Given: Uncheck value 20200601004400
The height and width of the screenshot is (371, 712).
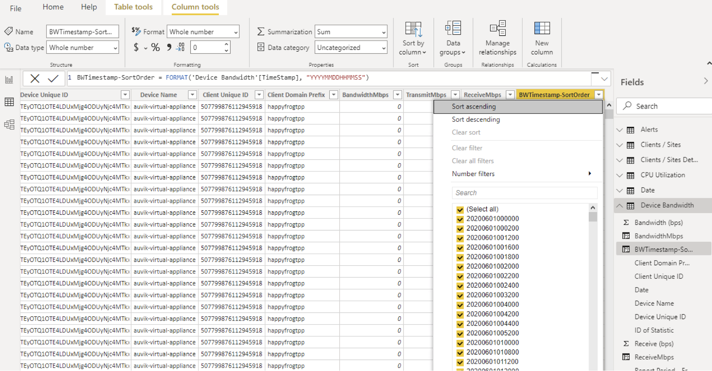Looking at the screenshot, I should pos(460,324).
